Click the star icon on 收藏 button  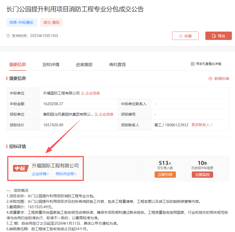click(x=181, y=36)
